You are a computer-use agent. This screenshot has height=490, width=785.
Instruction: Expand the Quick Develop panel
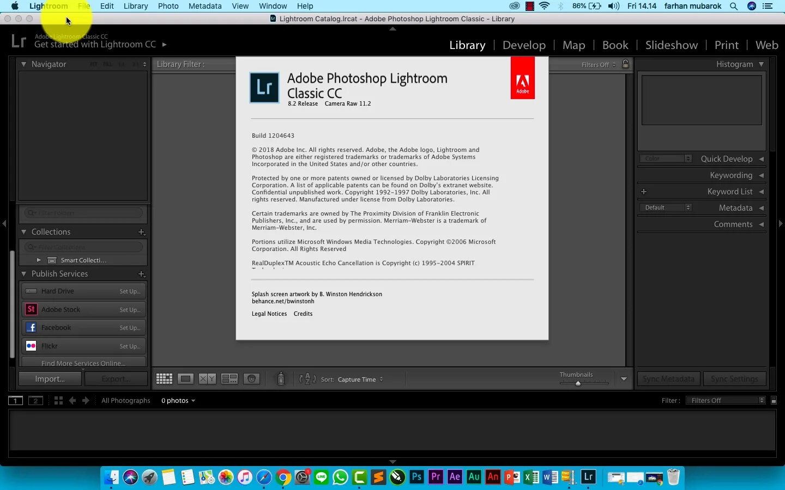[x=762, y=159]
